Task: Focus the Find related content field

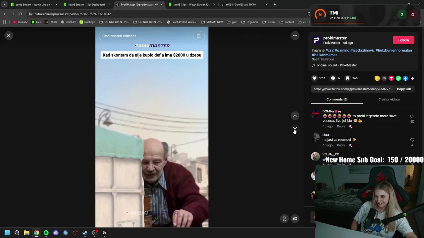Action: click(x=146, y=36)
